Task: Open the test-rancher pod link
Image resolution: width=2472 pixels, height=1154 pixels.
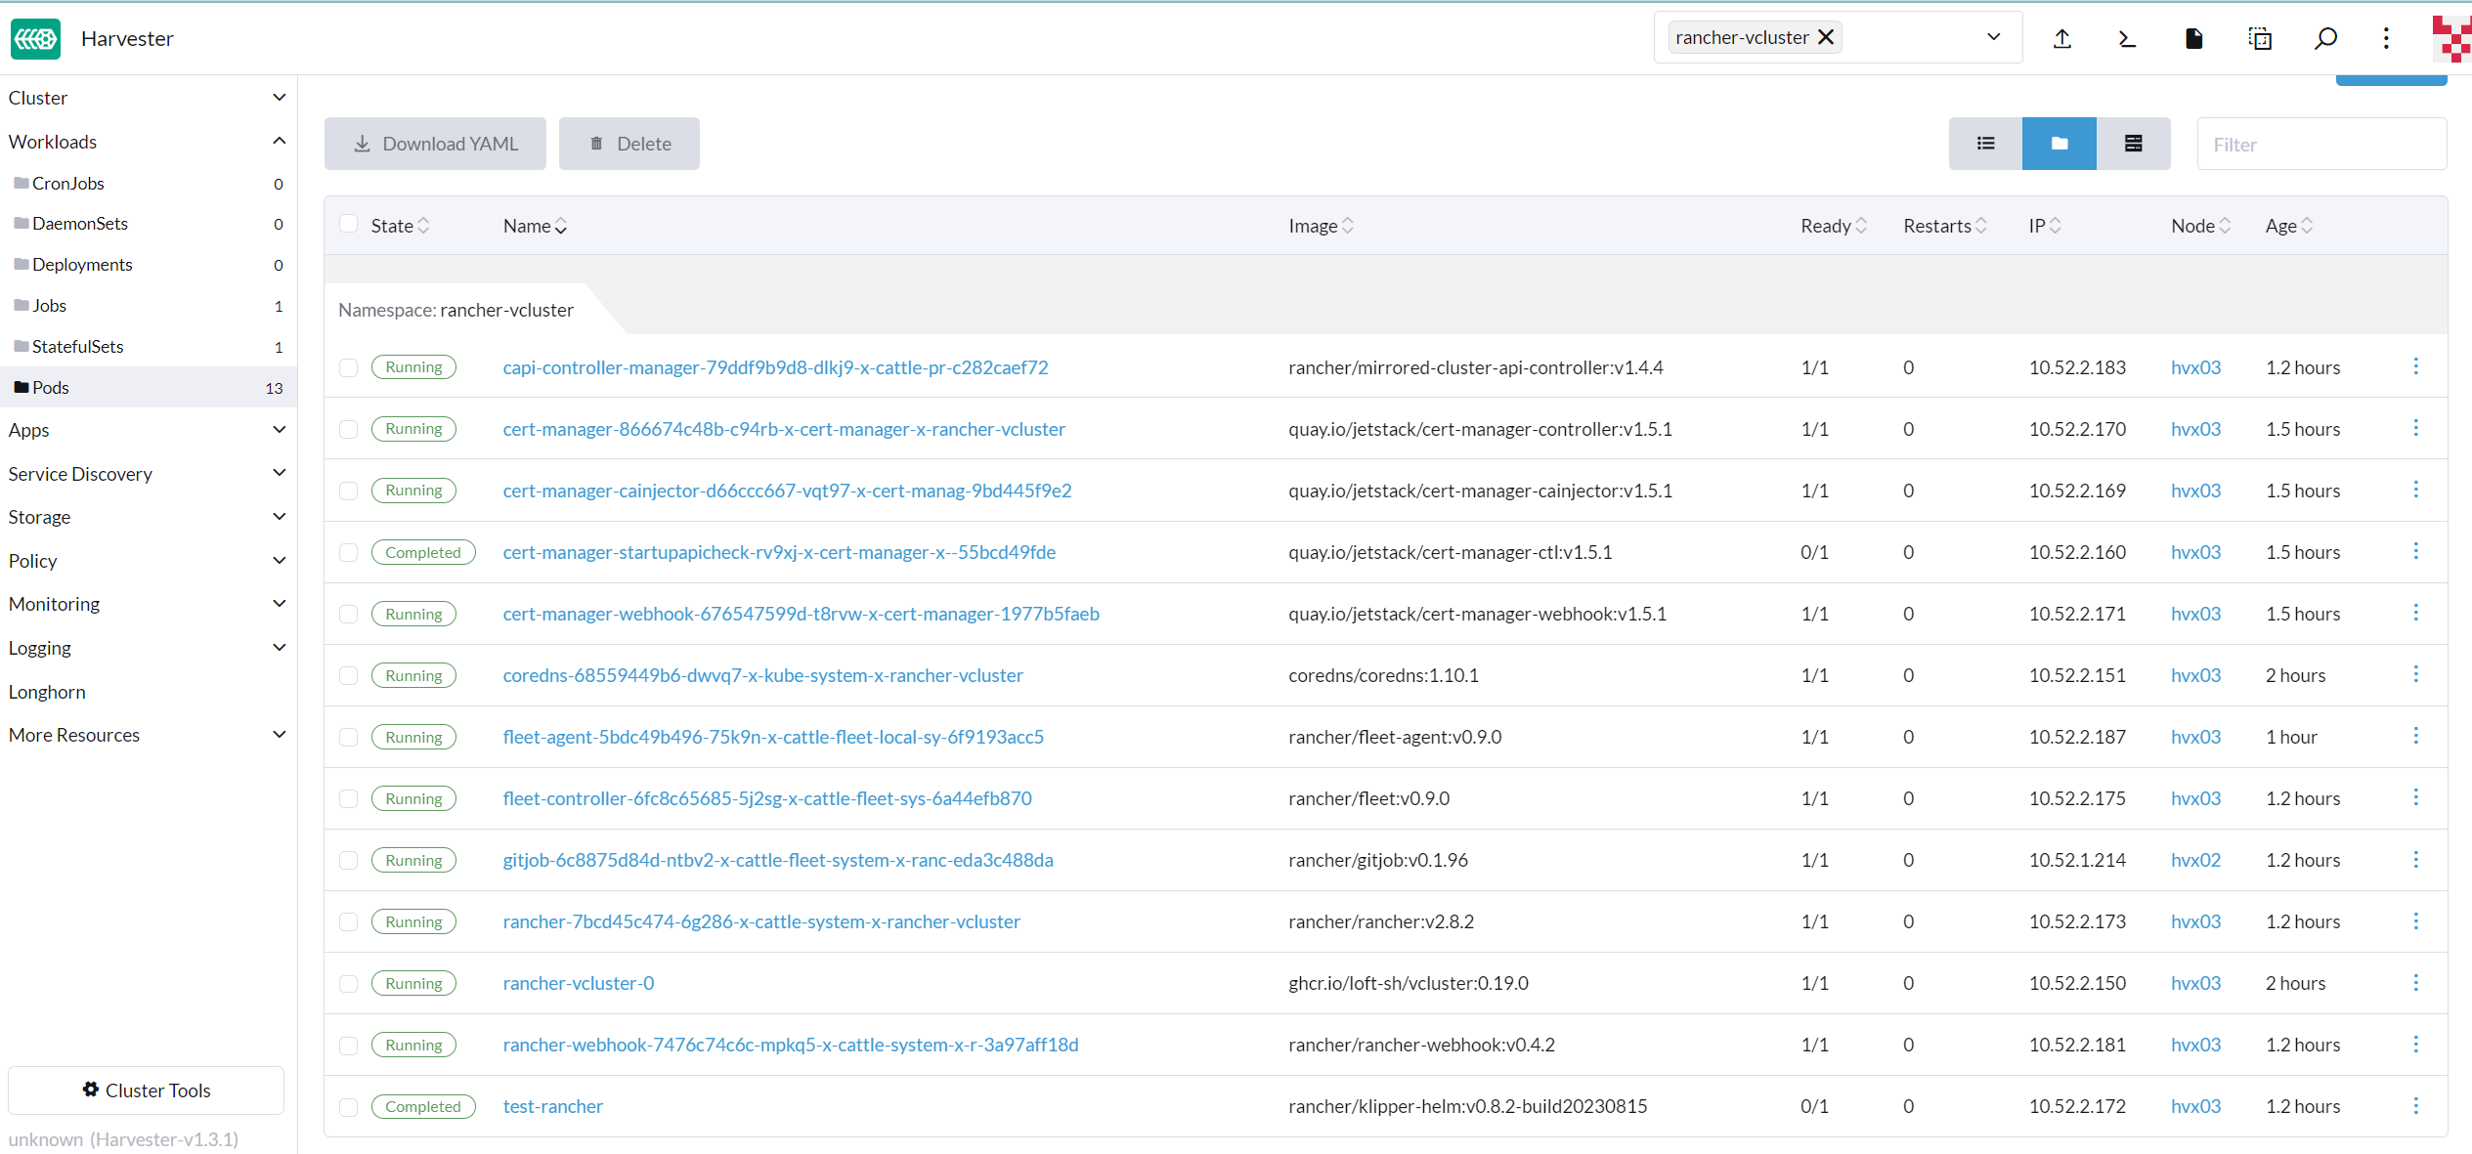Action: click(553, 1106)
